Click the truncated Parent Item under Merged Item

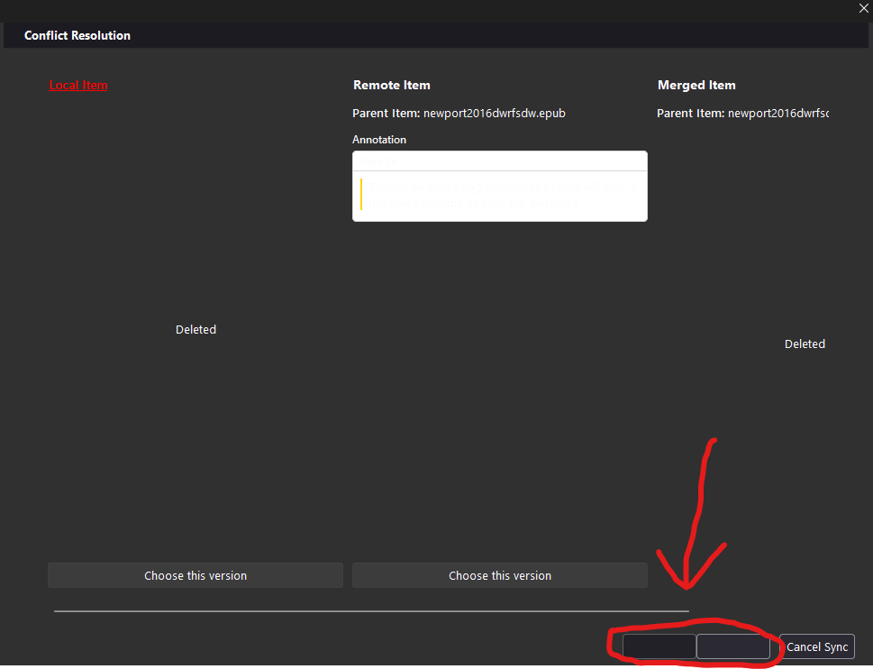coord(742,113)
